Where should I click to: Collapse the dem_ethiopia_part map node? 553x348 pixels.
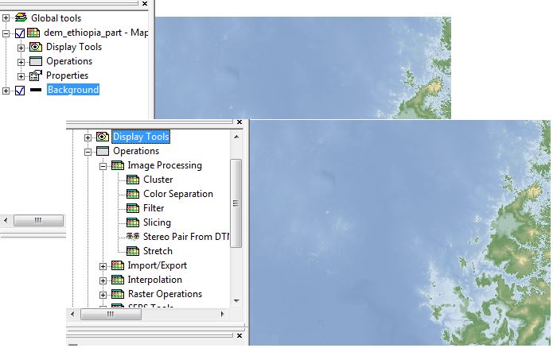point(6,33)
